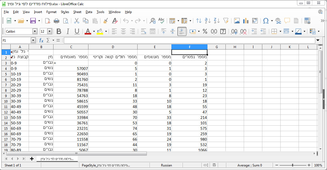Screen dimensions: 327x170
Task: Click the Clone Formatting paintbrush icon
Action: coord(106,21)
